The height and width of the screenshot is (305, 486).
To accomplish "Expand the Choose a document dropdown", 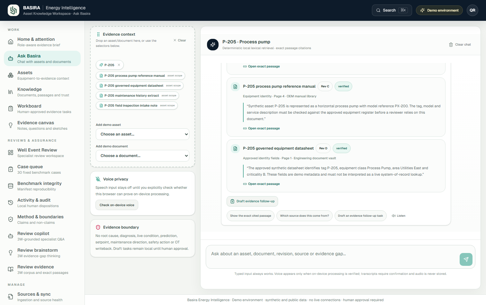I will point(142,156).
